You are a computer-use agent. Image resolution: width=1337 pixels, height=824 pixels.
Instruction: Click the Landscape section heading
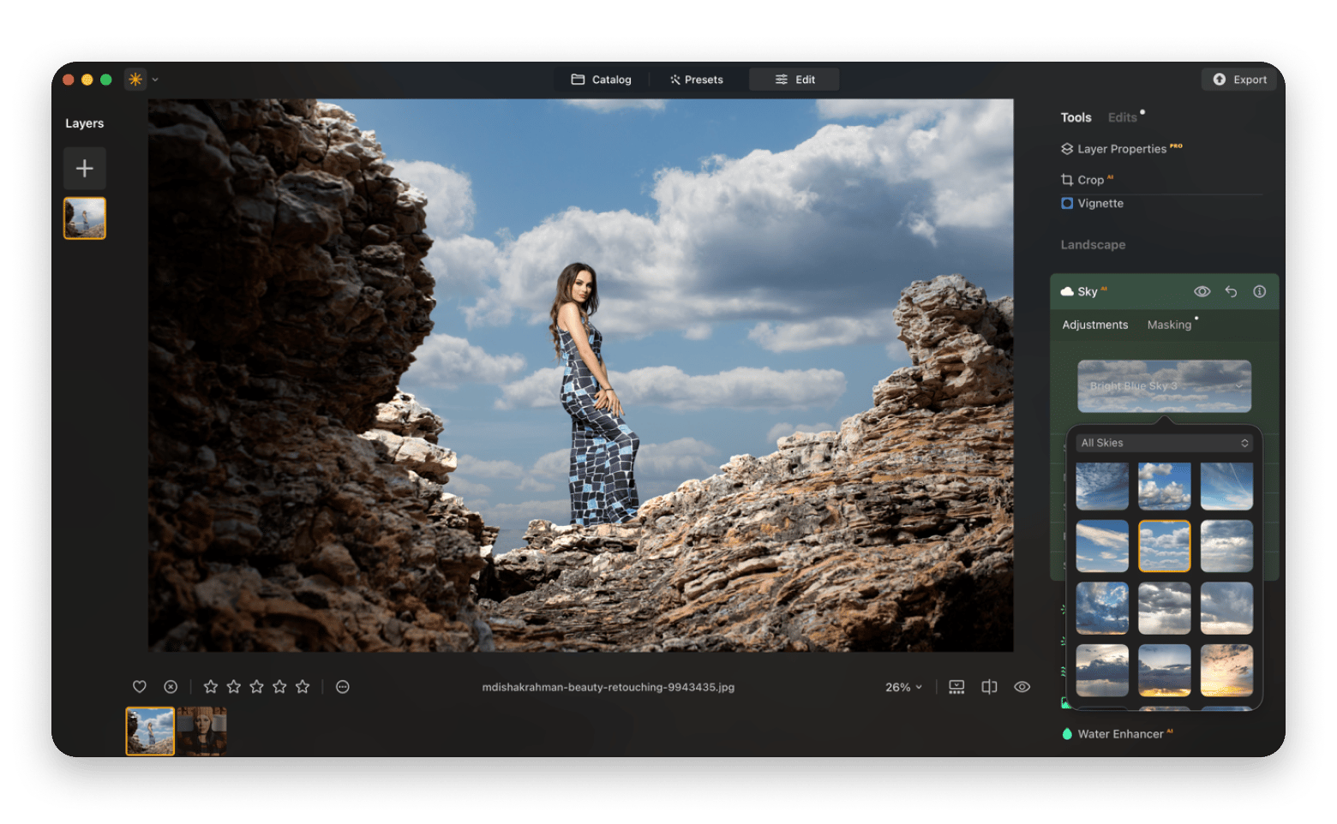[1093, 245]
